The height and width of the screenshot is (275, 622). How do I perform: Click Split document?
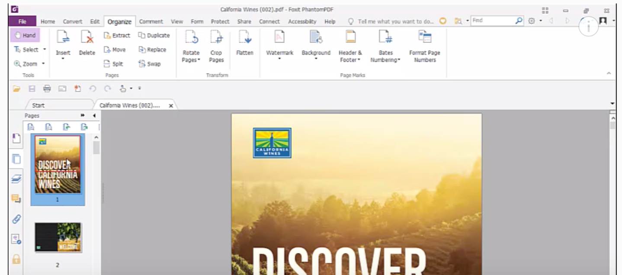click(113, 64)
